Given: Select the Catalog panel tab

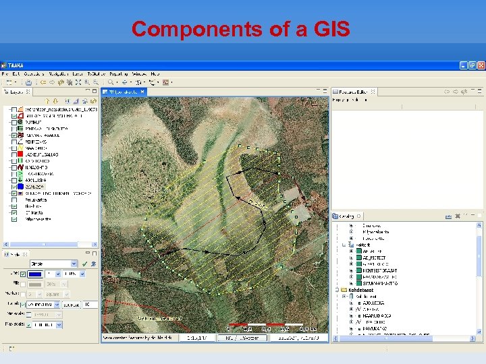Looking at the screenshot, I should click(346, 216).
